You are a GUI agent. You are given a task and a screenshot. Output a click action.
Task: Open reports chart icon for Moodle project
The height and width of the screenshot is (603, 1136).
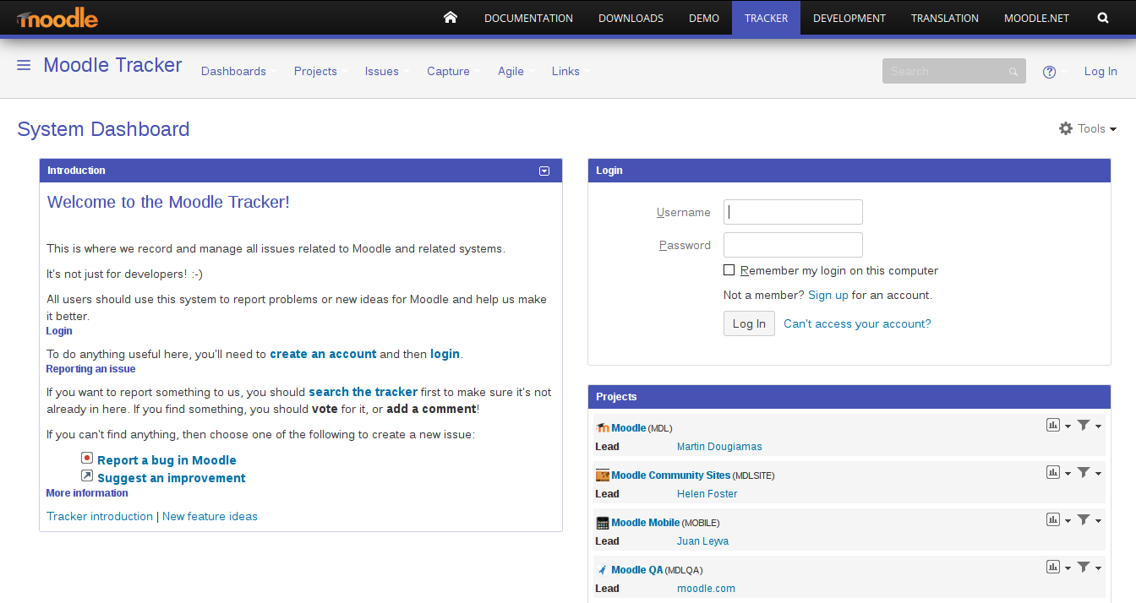(x=1053, y=426)
